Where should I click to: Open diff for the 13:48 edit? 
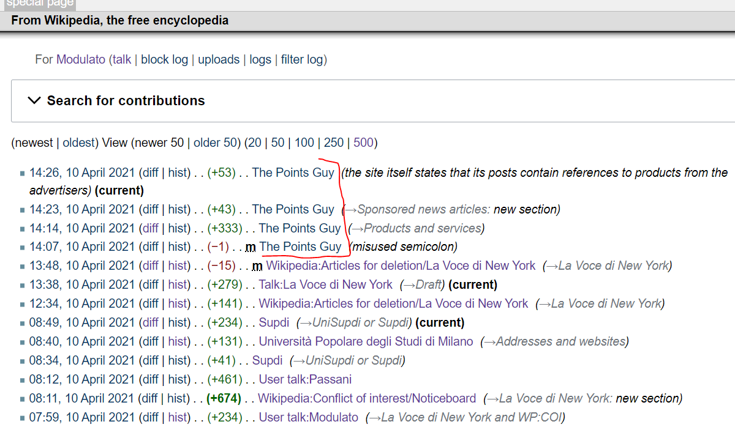point(151,265)
